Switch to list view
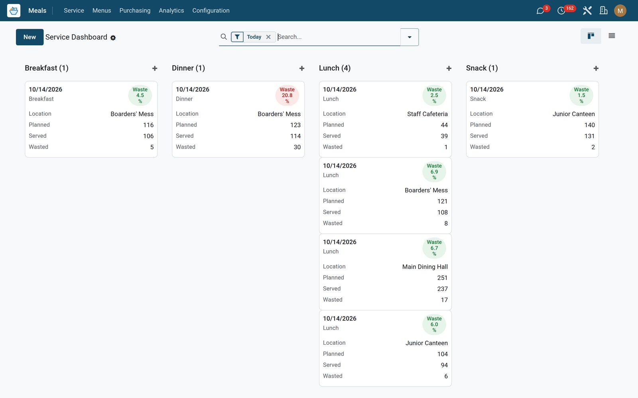 coord(612,36)
